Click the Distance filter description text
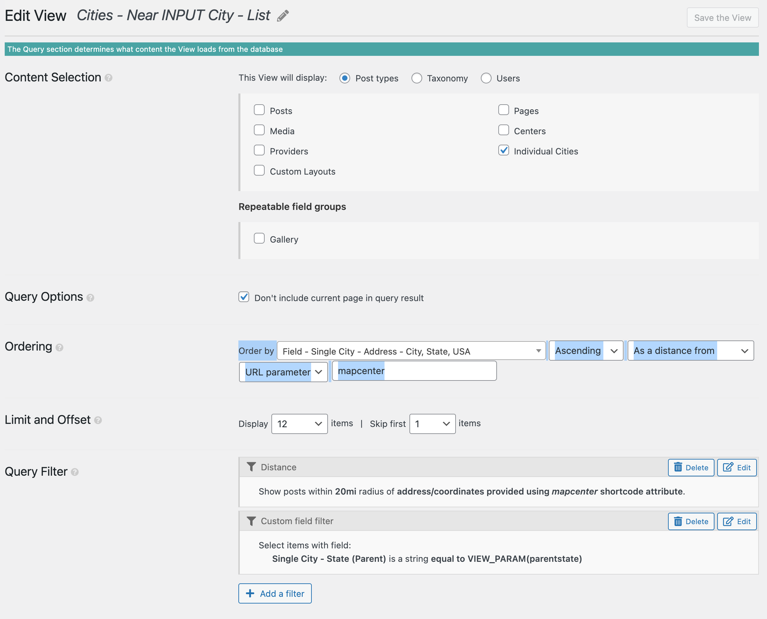This screenshot has width=767, height=619. pos(471,491)
